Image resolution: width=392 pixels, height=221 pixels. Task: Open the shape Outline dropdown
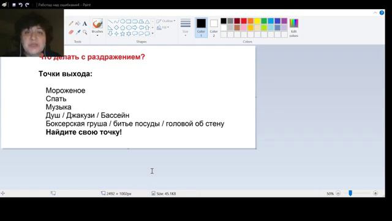[165, 21]
